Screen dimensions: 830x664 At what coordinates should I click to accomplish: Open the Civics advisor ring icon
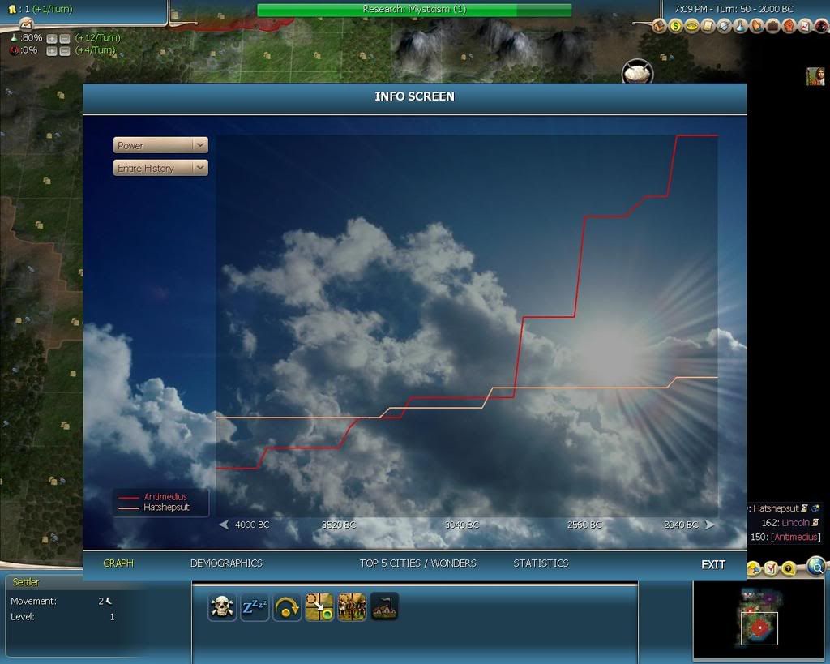pyautogui.click(x=692, y=26)
